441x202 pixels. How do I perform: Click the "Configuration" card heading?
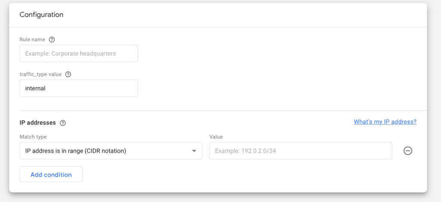pos(41,15)
